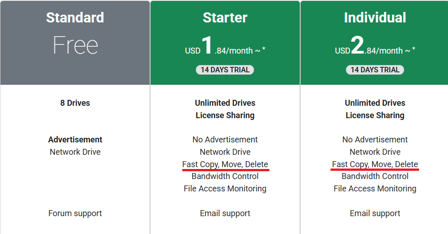Click License Sharing in Starter column
The height and width of the screenshot is (234, 448).
tap(225, 115)
